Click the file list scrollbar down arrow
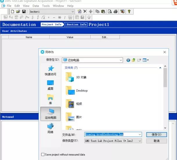Screen dimensions: 177x160 coord(165,128)
